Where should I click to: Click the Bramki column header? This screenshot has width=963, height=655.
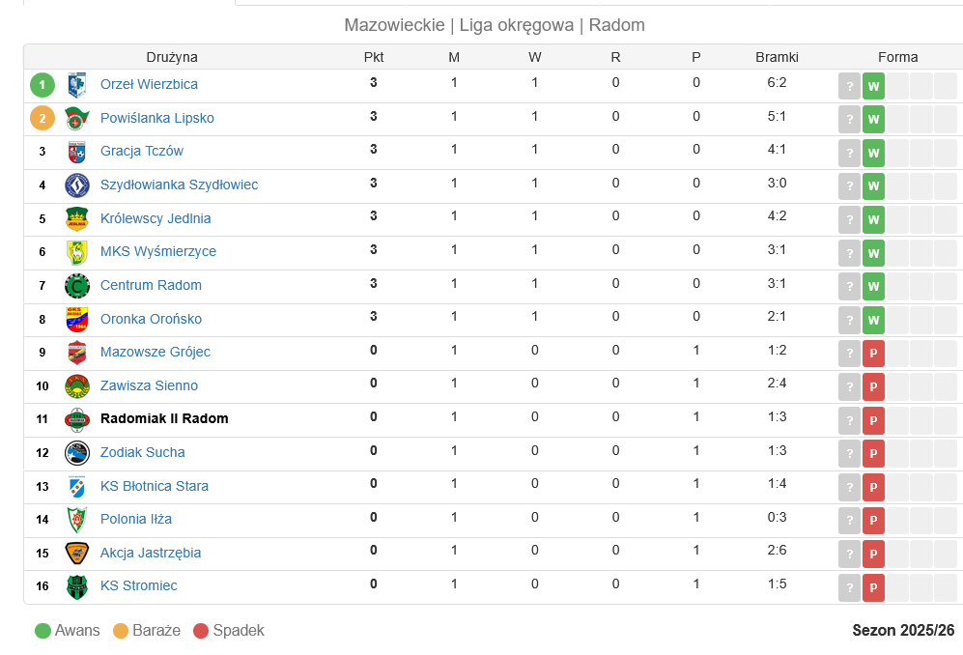[x=777, y=57]
